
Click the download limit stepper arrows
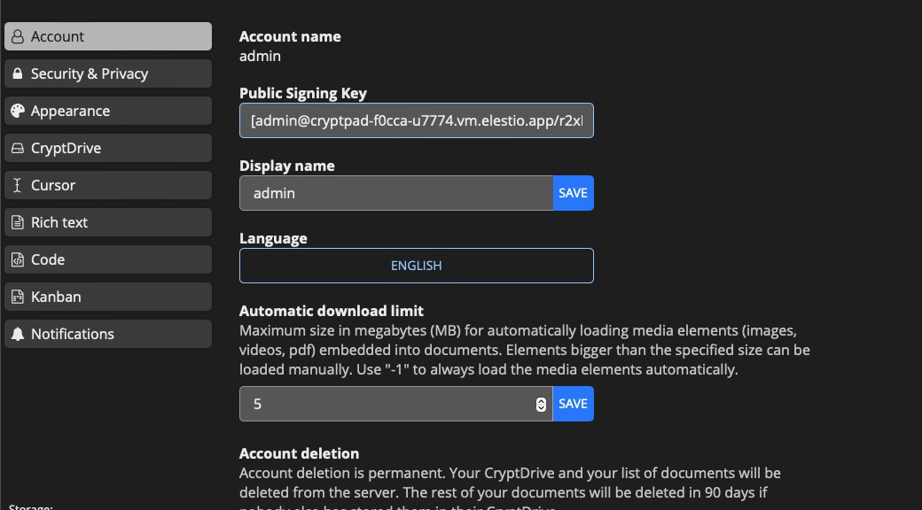(541, 403)
